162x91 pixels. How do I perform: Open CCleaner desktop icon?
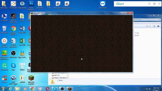point(4,79)
